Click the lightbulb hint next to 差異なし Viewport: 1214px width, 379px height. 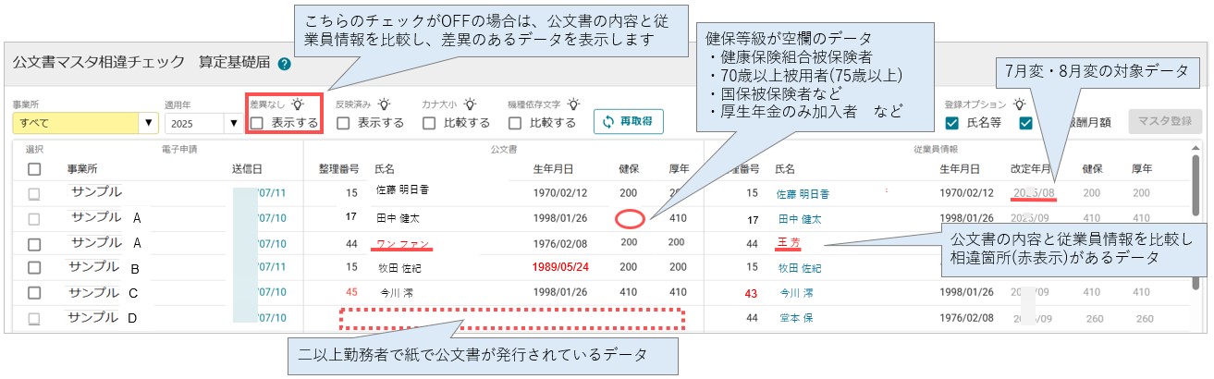[x=297, y=104]
